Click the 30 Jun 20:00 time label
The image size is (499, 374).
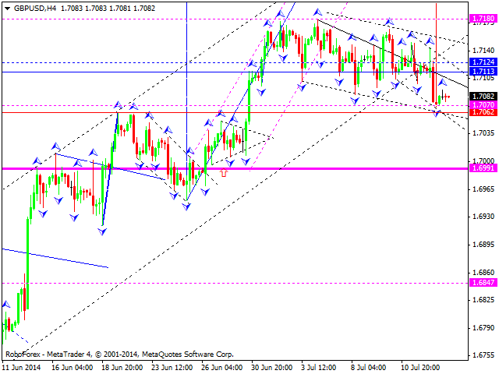[274, 365]
